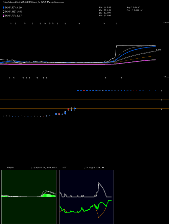
Task: Open the ADX indicator chart panel
Action: point(87,197)
